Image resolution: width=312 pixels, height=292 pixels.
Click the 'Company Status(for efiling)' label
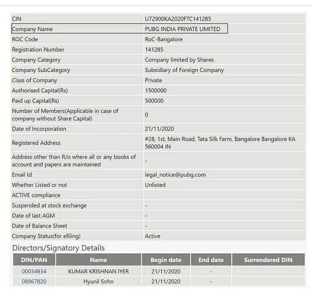pyautogui.click(x=46, y=236)
